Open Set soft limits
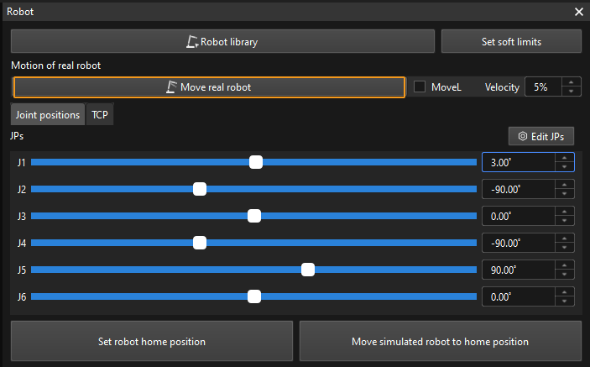The width and height of the screenshot is (590, 367). (x=511, y=41)
